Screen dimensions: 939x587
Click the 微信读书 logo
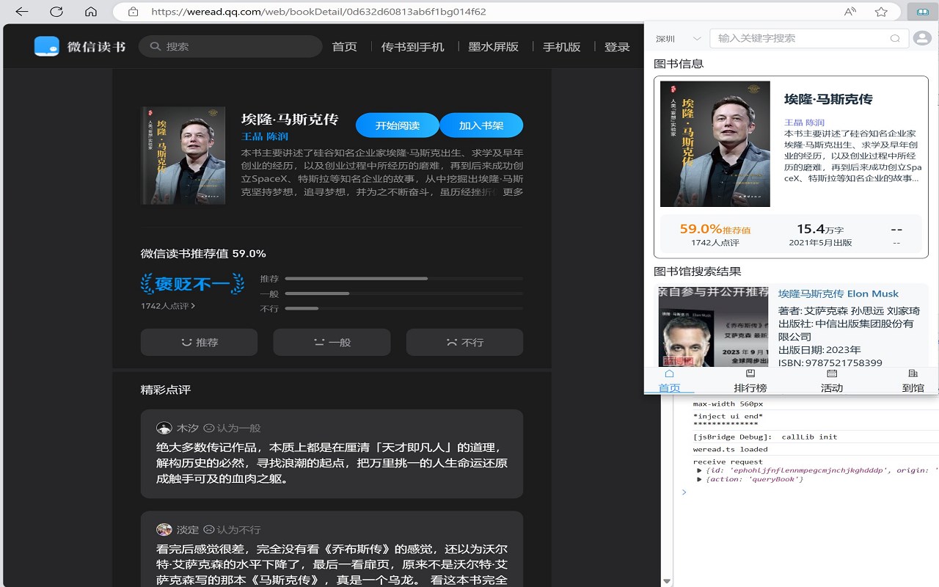point(80,46)
